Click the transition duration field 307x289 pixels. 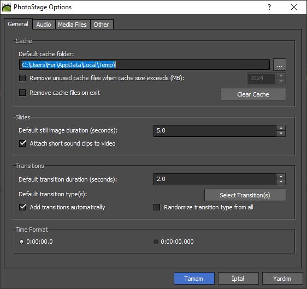tap(215, 179)
